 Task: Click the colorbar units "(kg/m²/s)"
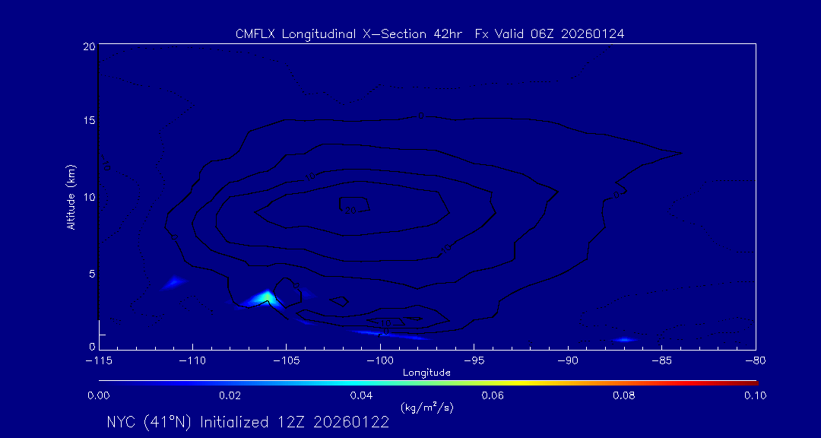click(426, 408)
